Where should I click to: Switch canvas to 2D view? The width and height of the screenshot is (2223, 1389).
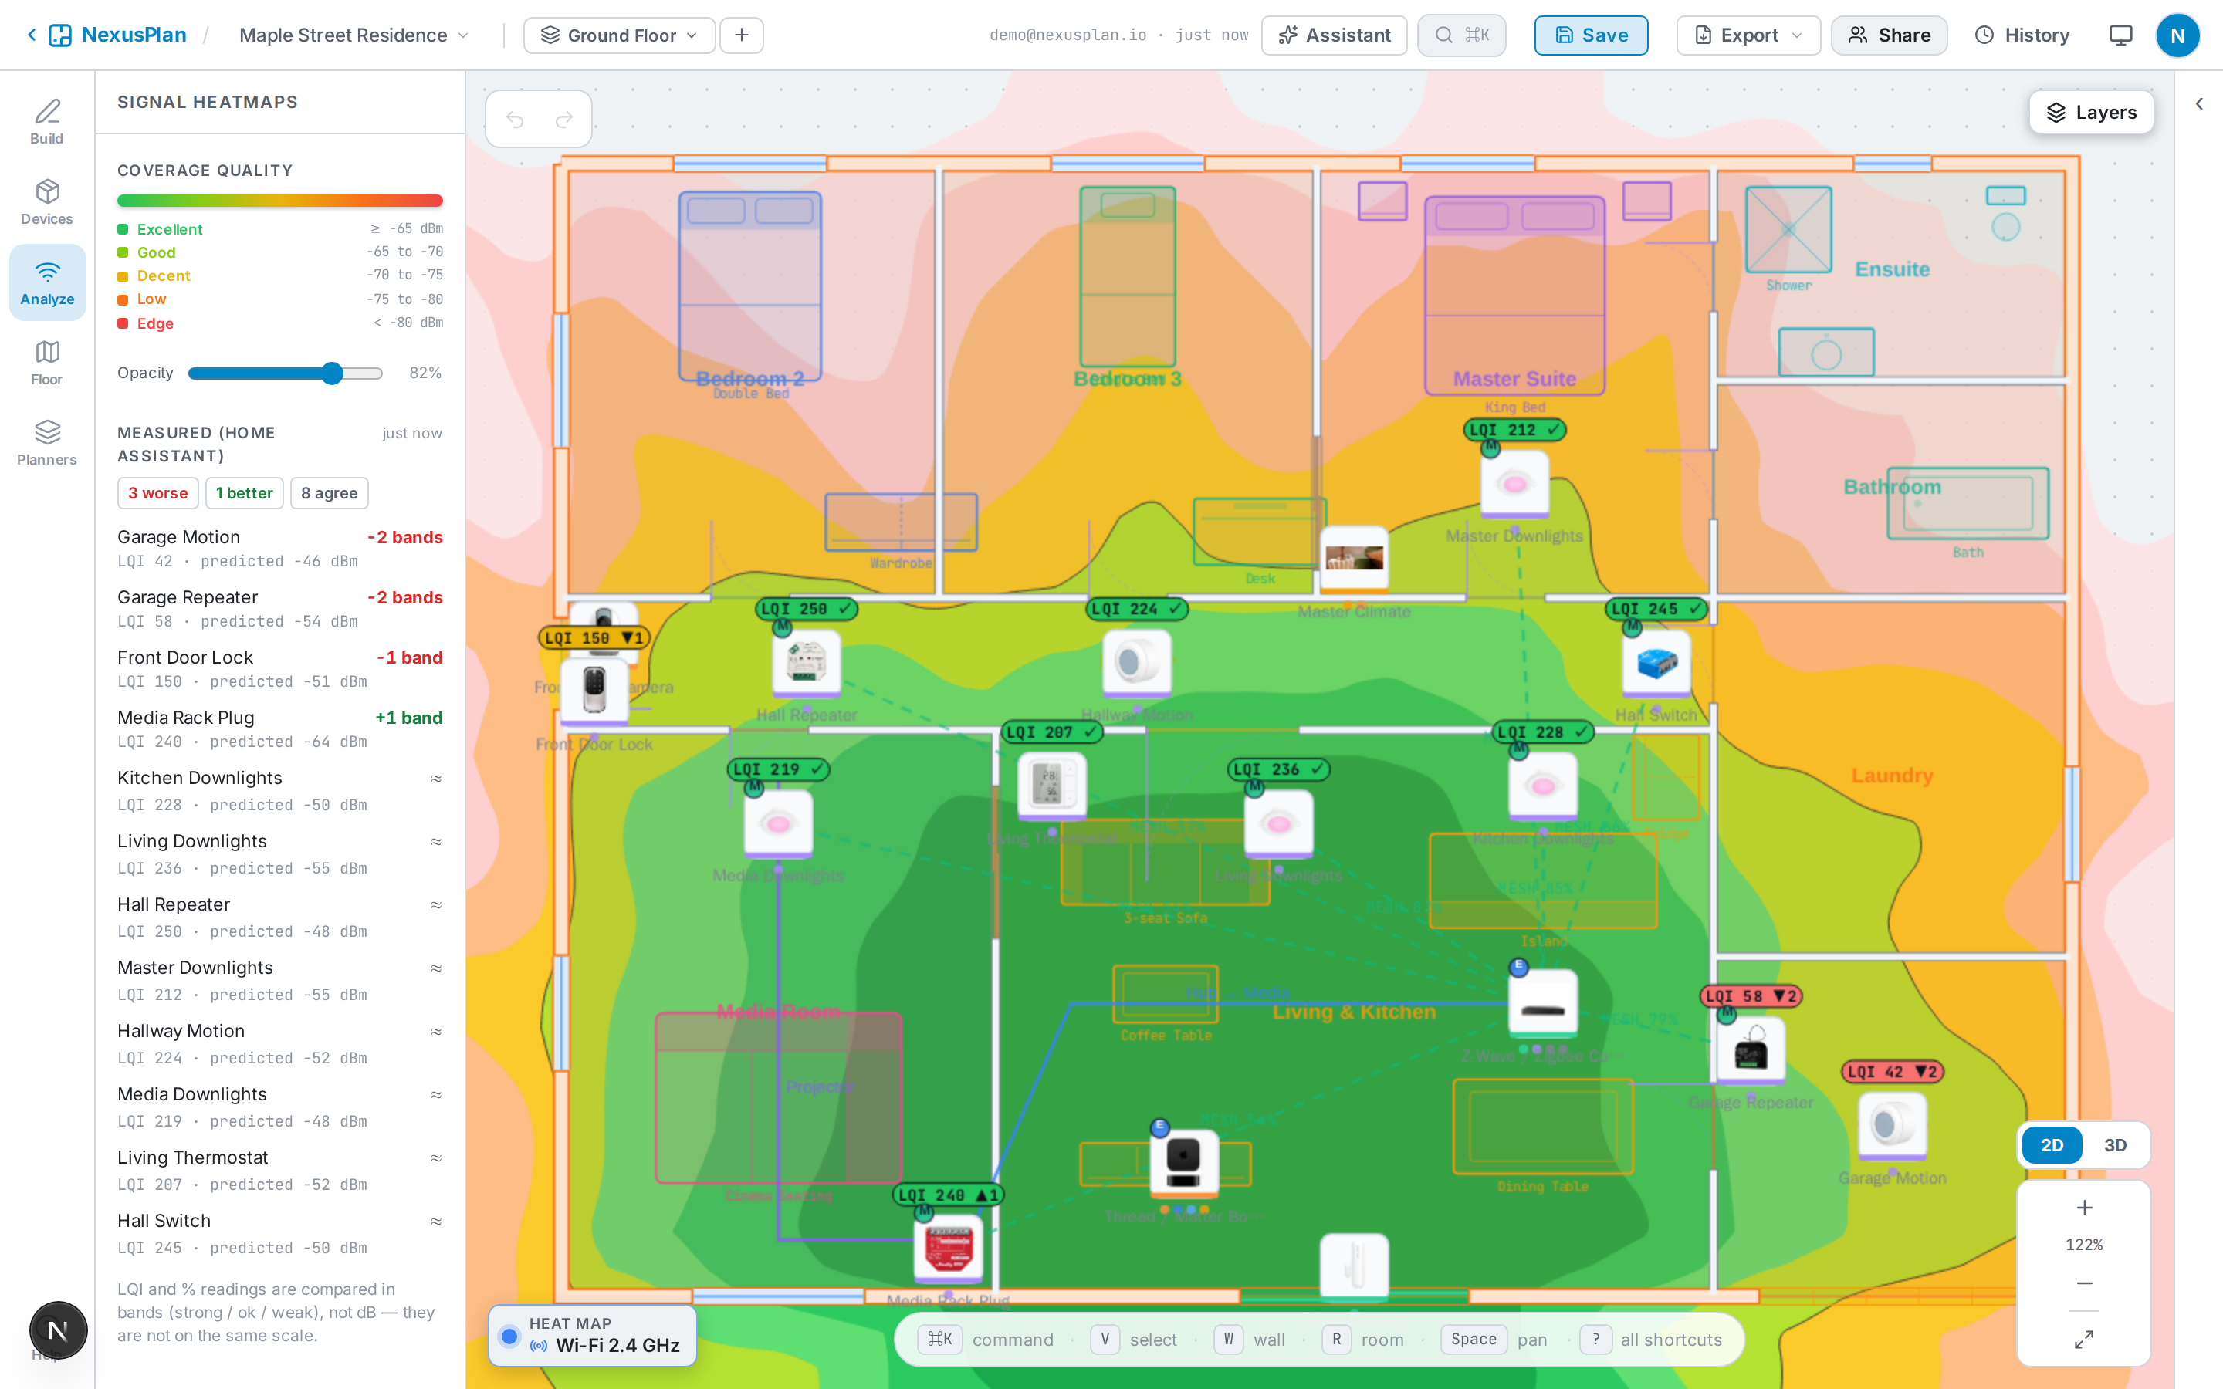2051,1144
